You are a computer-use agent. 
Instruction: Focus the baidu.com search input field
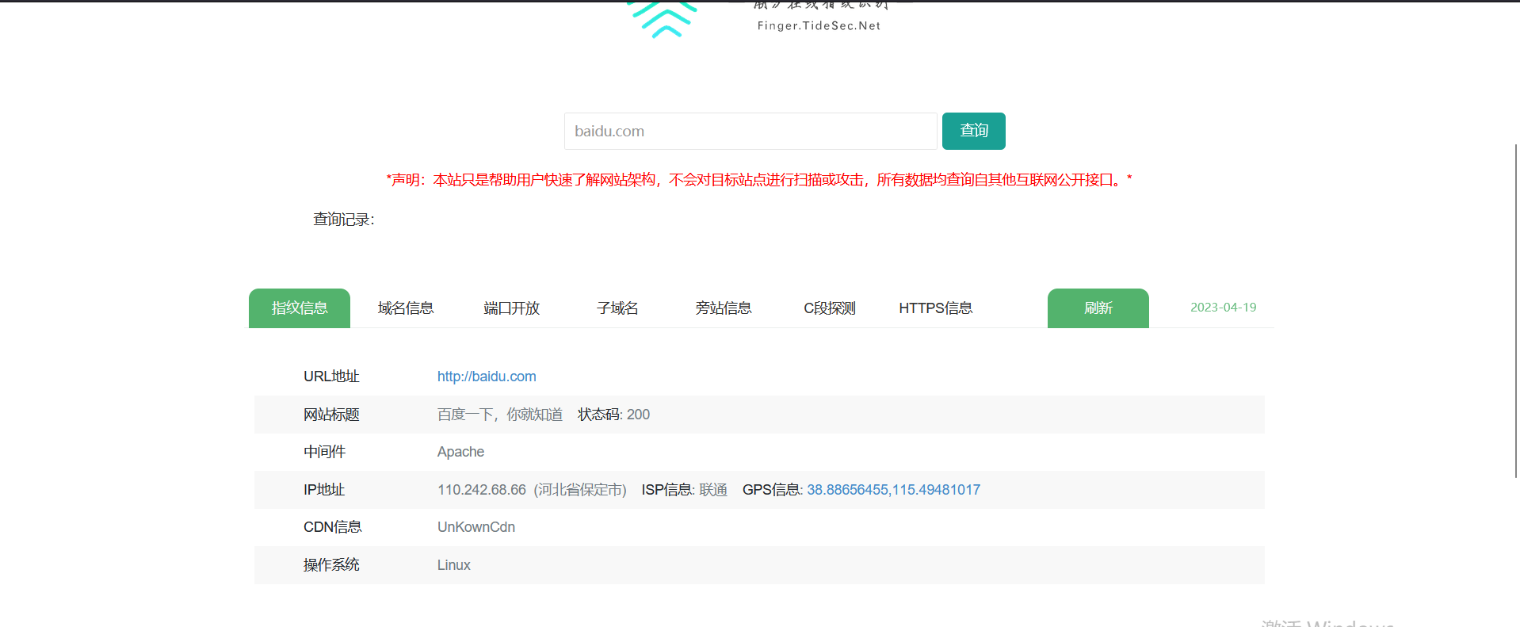pos(750,131)
